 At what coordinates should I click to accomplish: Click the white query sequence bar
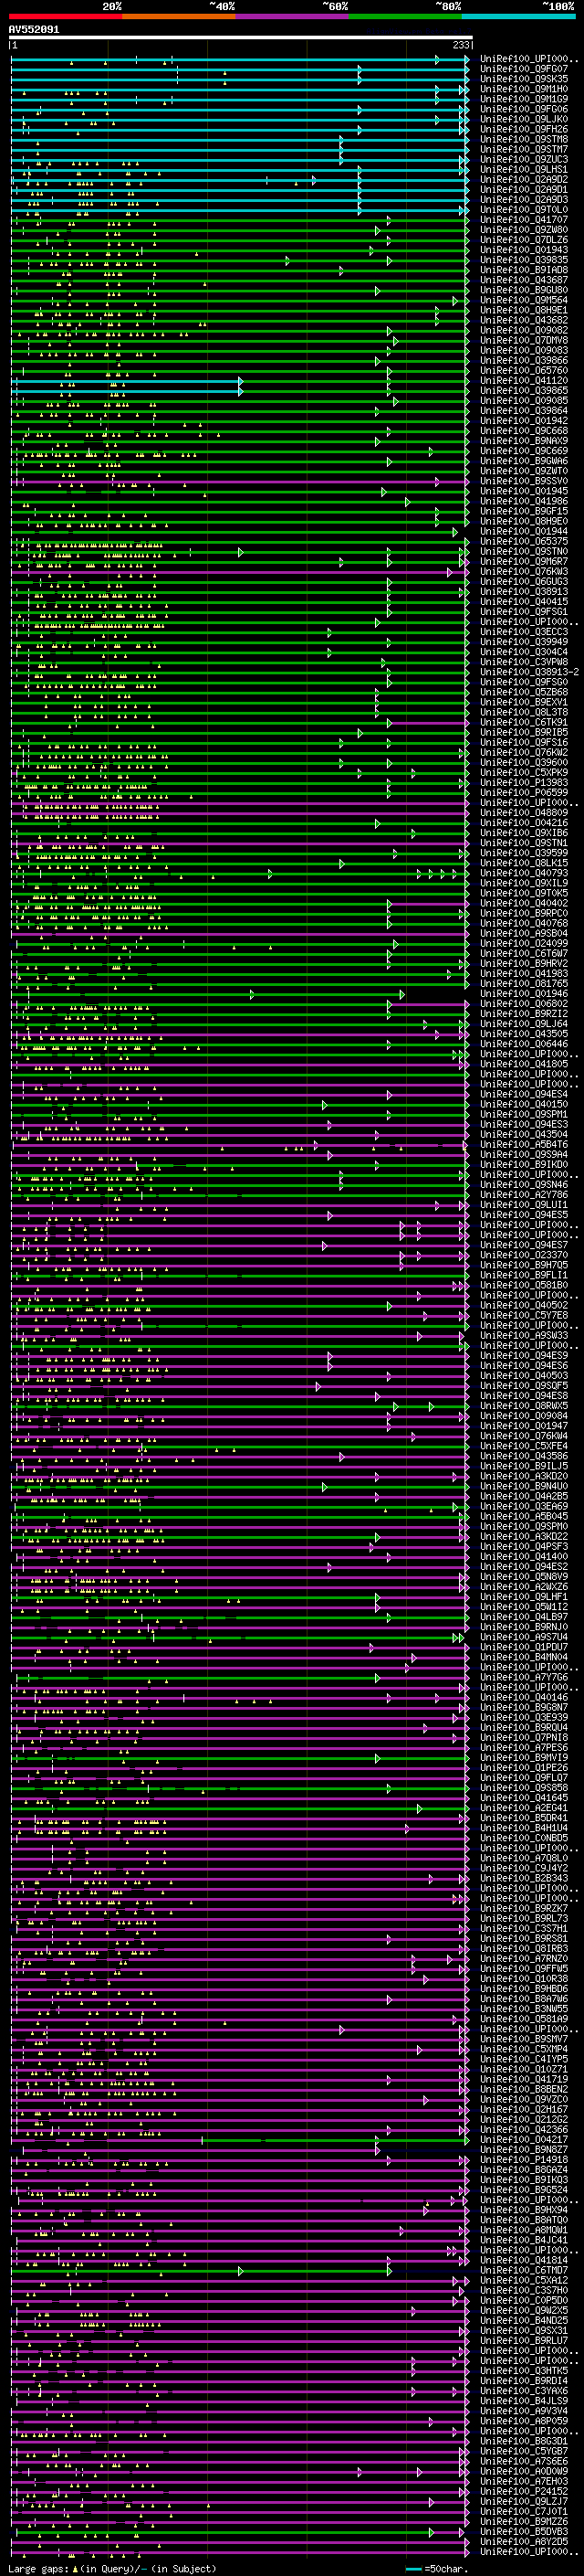[x=241, y=38]
